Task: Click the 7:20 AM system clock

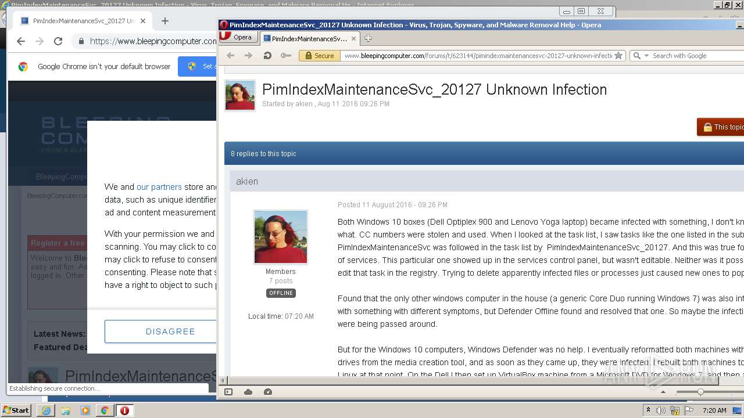Action: [714, 410]
